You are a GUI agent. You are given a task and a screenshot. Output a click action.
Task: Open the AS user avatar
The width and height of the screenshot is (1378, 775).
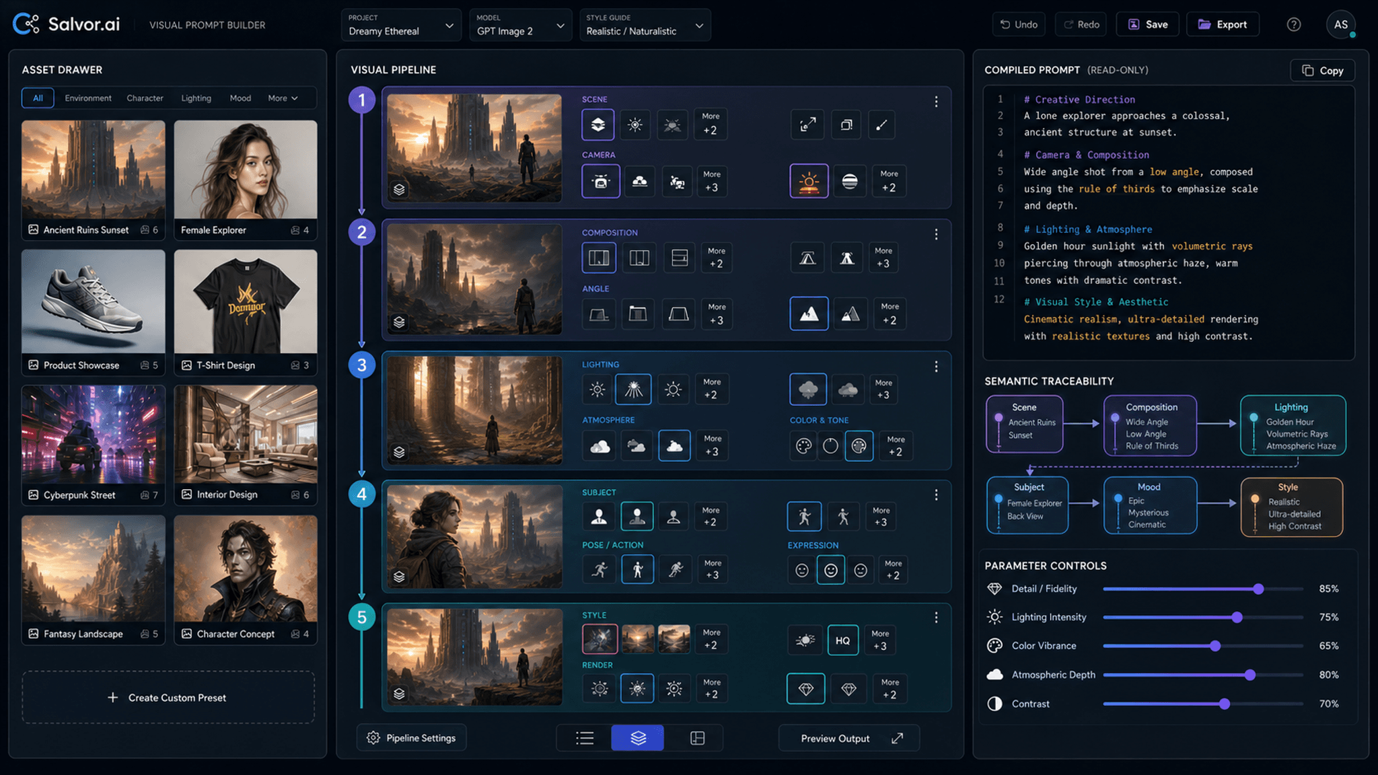pyautogui.click(x=1341, y=25)
